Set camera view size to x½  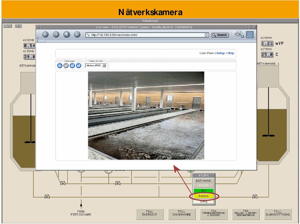coord(60,66)
